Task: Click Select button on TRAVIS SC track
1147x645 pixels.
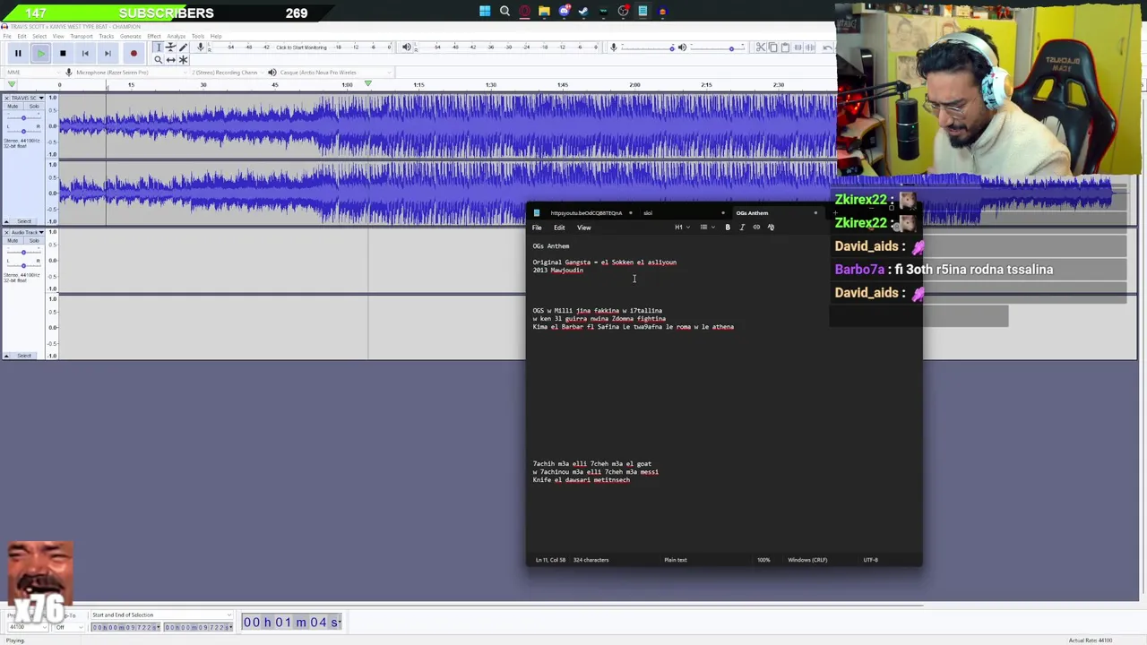Action: [25, 221]
